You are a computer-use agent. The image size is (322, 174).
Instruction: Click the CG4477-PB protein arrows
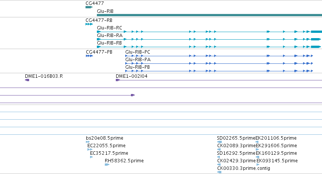pyautogui.click(x=90, y=56)
